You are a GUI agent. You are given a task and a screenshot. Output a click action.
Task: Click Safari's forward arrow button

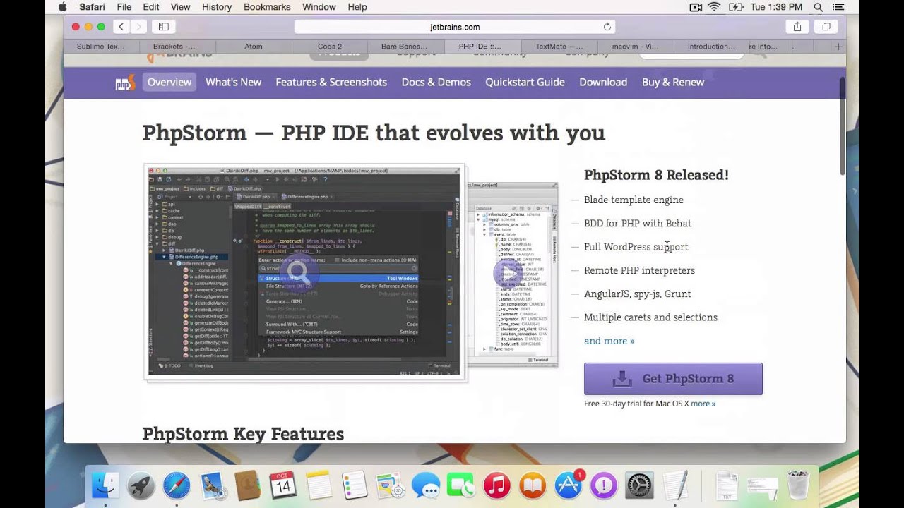pos(138,27)
